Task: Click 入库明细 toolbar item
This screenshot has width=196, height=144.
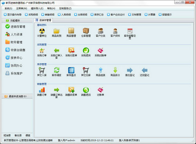Action: (x=64, y=14)
